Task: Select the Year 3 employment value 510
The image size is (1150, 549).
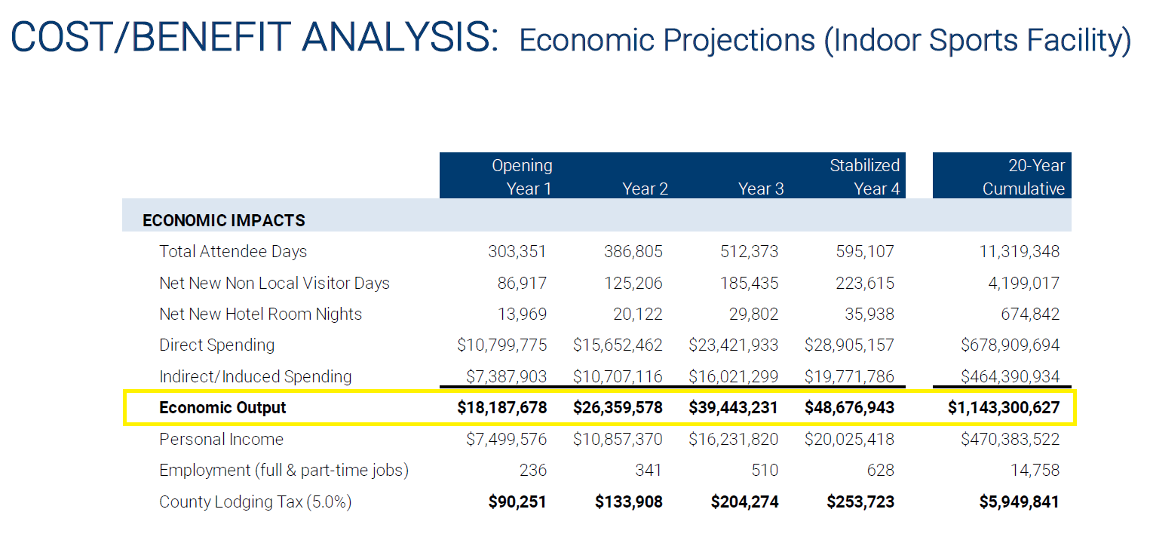Action: 764,471
